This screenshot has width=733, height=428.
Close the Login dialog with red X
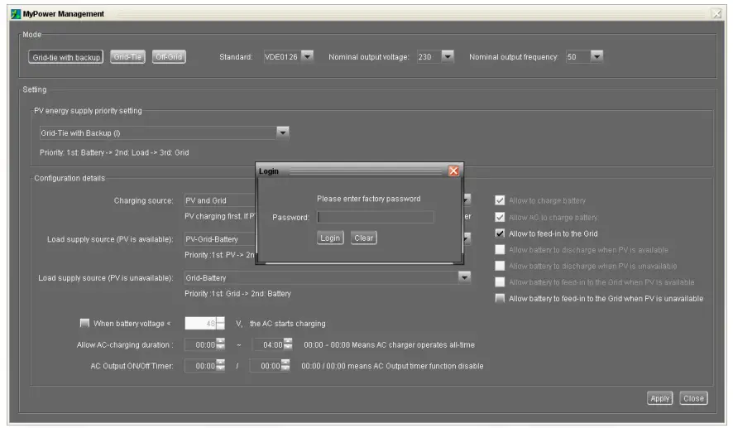[x=453, y=171]
